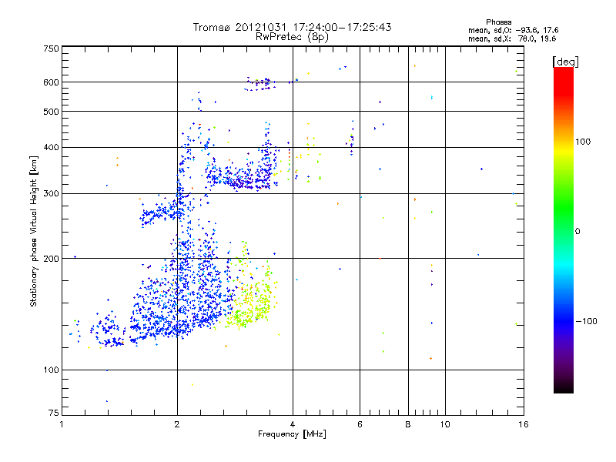Click the y-axis tick label '75'

54,413
